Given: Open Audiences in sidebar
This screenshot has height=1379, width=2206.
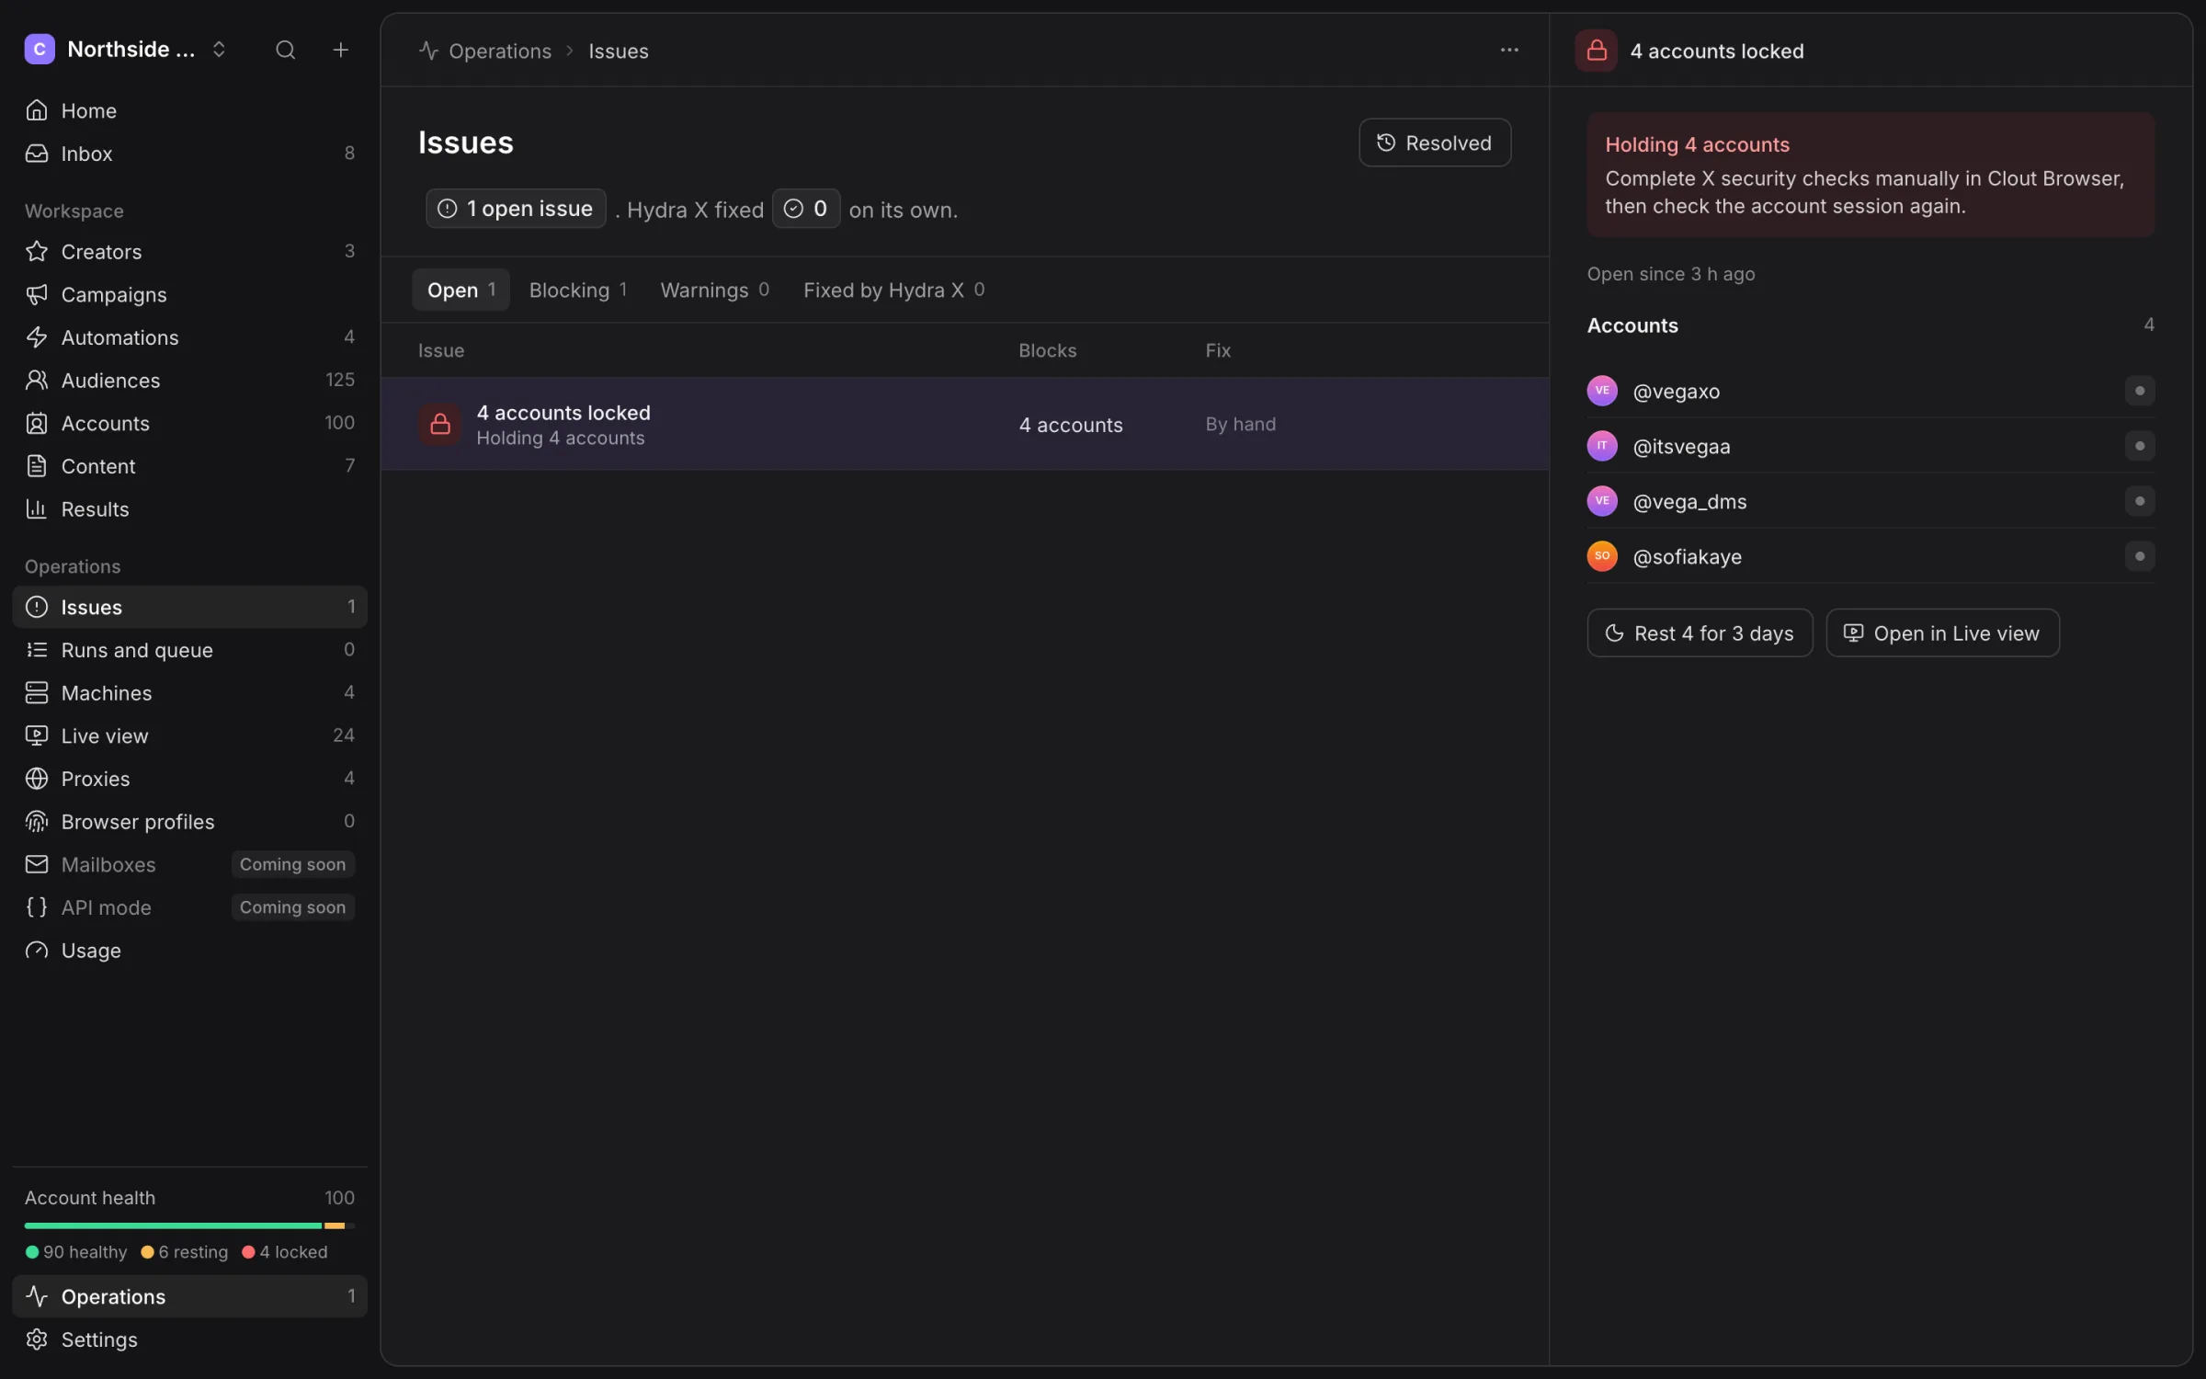Looking at the screenshot, I should pos(189,380).
